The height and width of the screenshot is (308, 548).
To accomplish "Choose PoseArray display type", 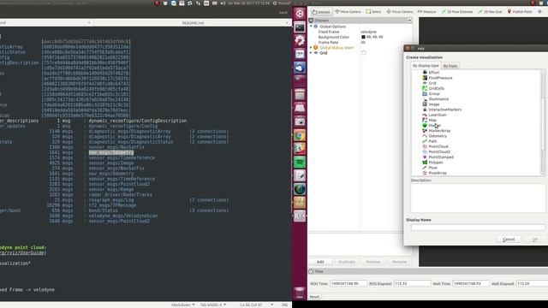I will pyautogui.click(x=434, y=173).
